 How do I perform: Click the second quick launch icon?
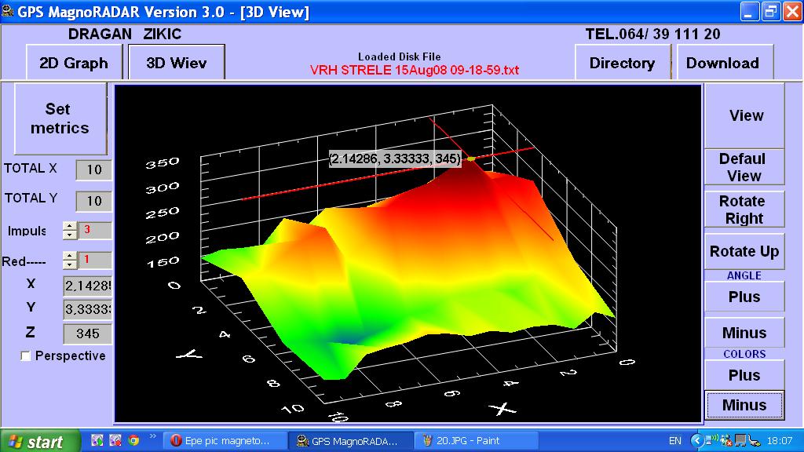point(115,440)
